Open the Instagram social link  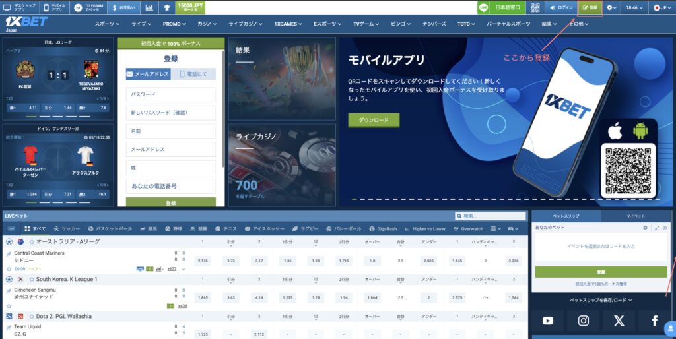[x=584, y=321]
